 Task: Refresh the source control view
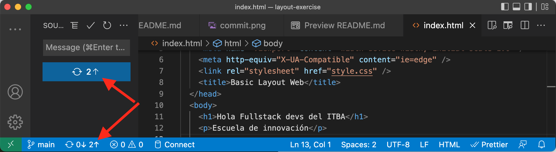click(x=107, y=25)
